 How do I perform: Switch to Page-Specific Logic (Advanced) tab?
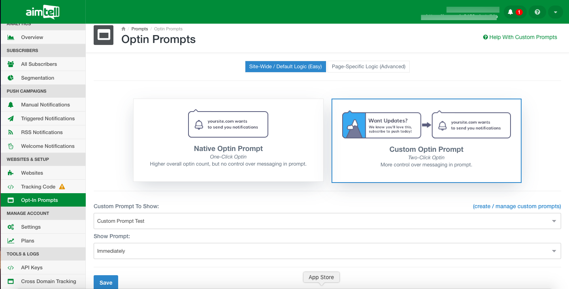point(368,67)
